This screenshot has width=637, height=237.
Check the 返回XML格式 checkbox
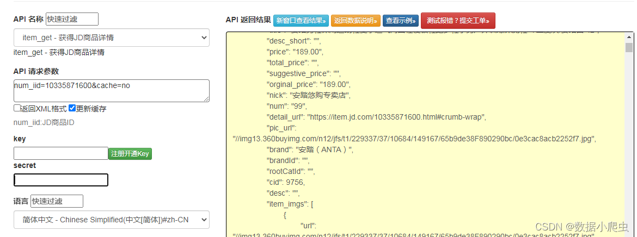17,108
